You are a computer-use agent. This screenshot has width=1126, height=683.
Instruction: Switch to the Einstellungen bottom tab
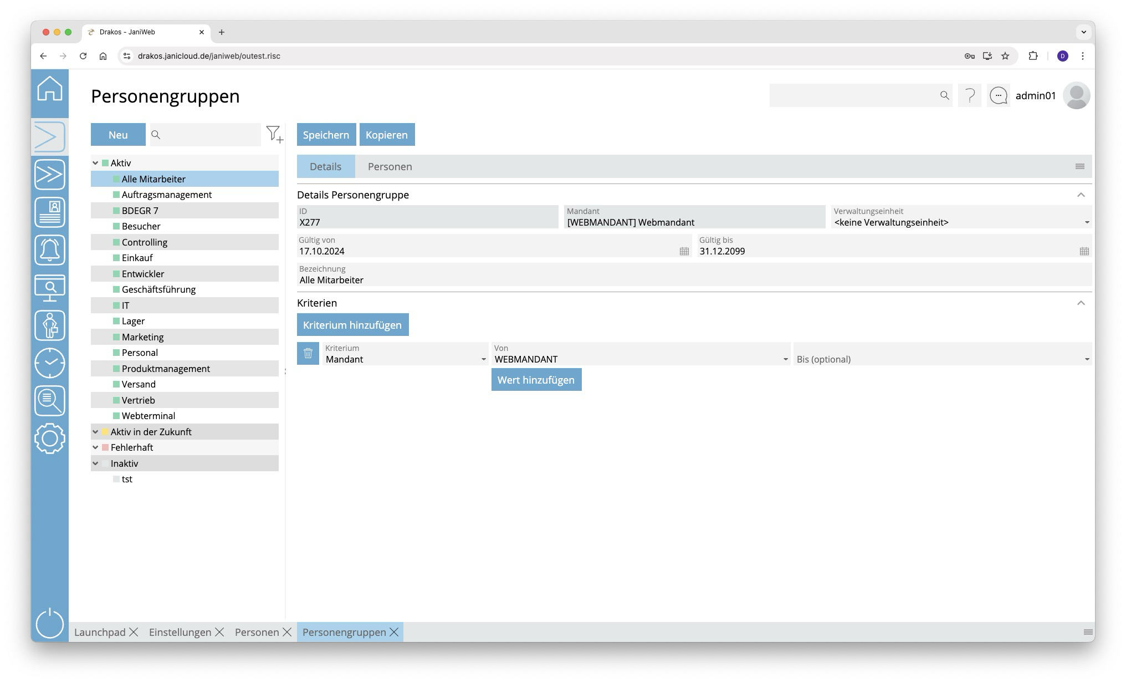click(x=180, y=632)
